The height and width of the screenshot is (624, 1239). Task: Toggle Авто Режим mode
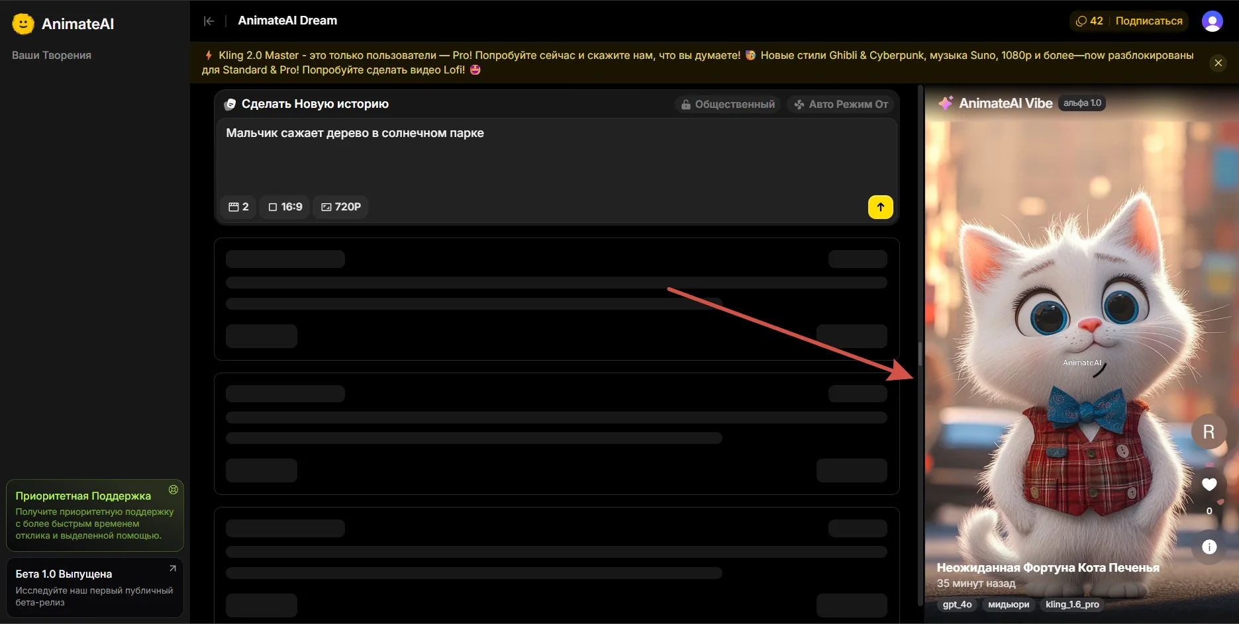click(x=841, y=105)
